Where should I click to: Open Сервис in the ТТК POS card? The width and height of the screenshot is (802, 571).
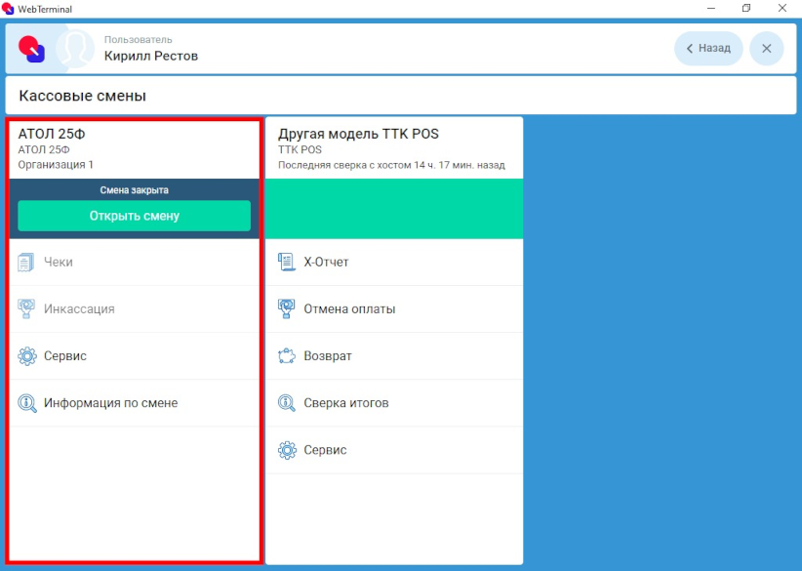coord(394,450)
